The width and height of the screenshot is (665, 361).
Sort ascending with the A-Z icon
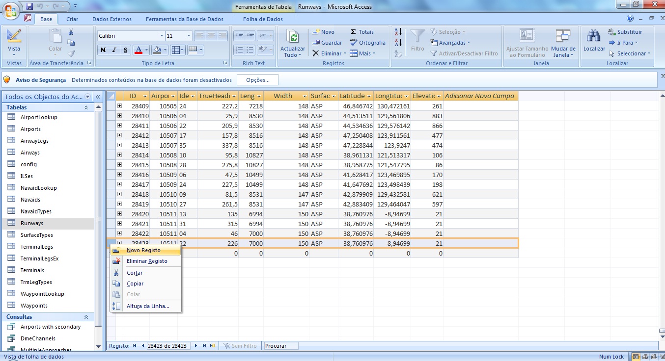(398, 32)
